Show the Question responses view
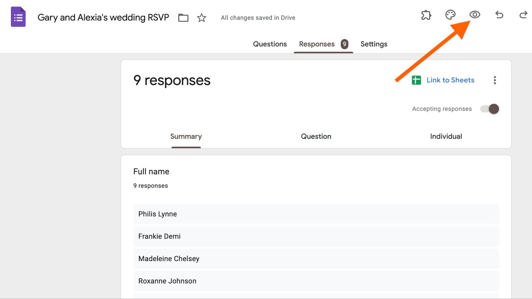 click(316, 137)
